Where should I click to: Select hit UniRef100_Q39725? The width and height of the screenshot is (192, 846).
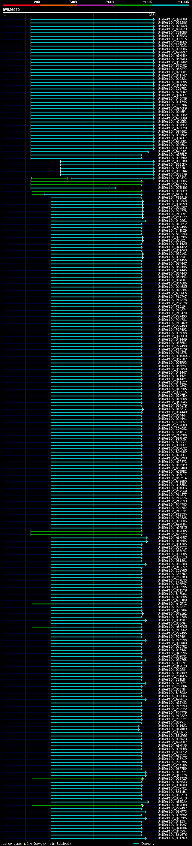[172, 779]
